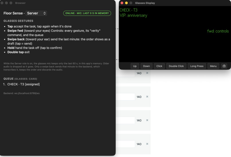
Task: Open the Server role dropdown
Action: [x=36, y=13]
